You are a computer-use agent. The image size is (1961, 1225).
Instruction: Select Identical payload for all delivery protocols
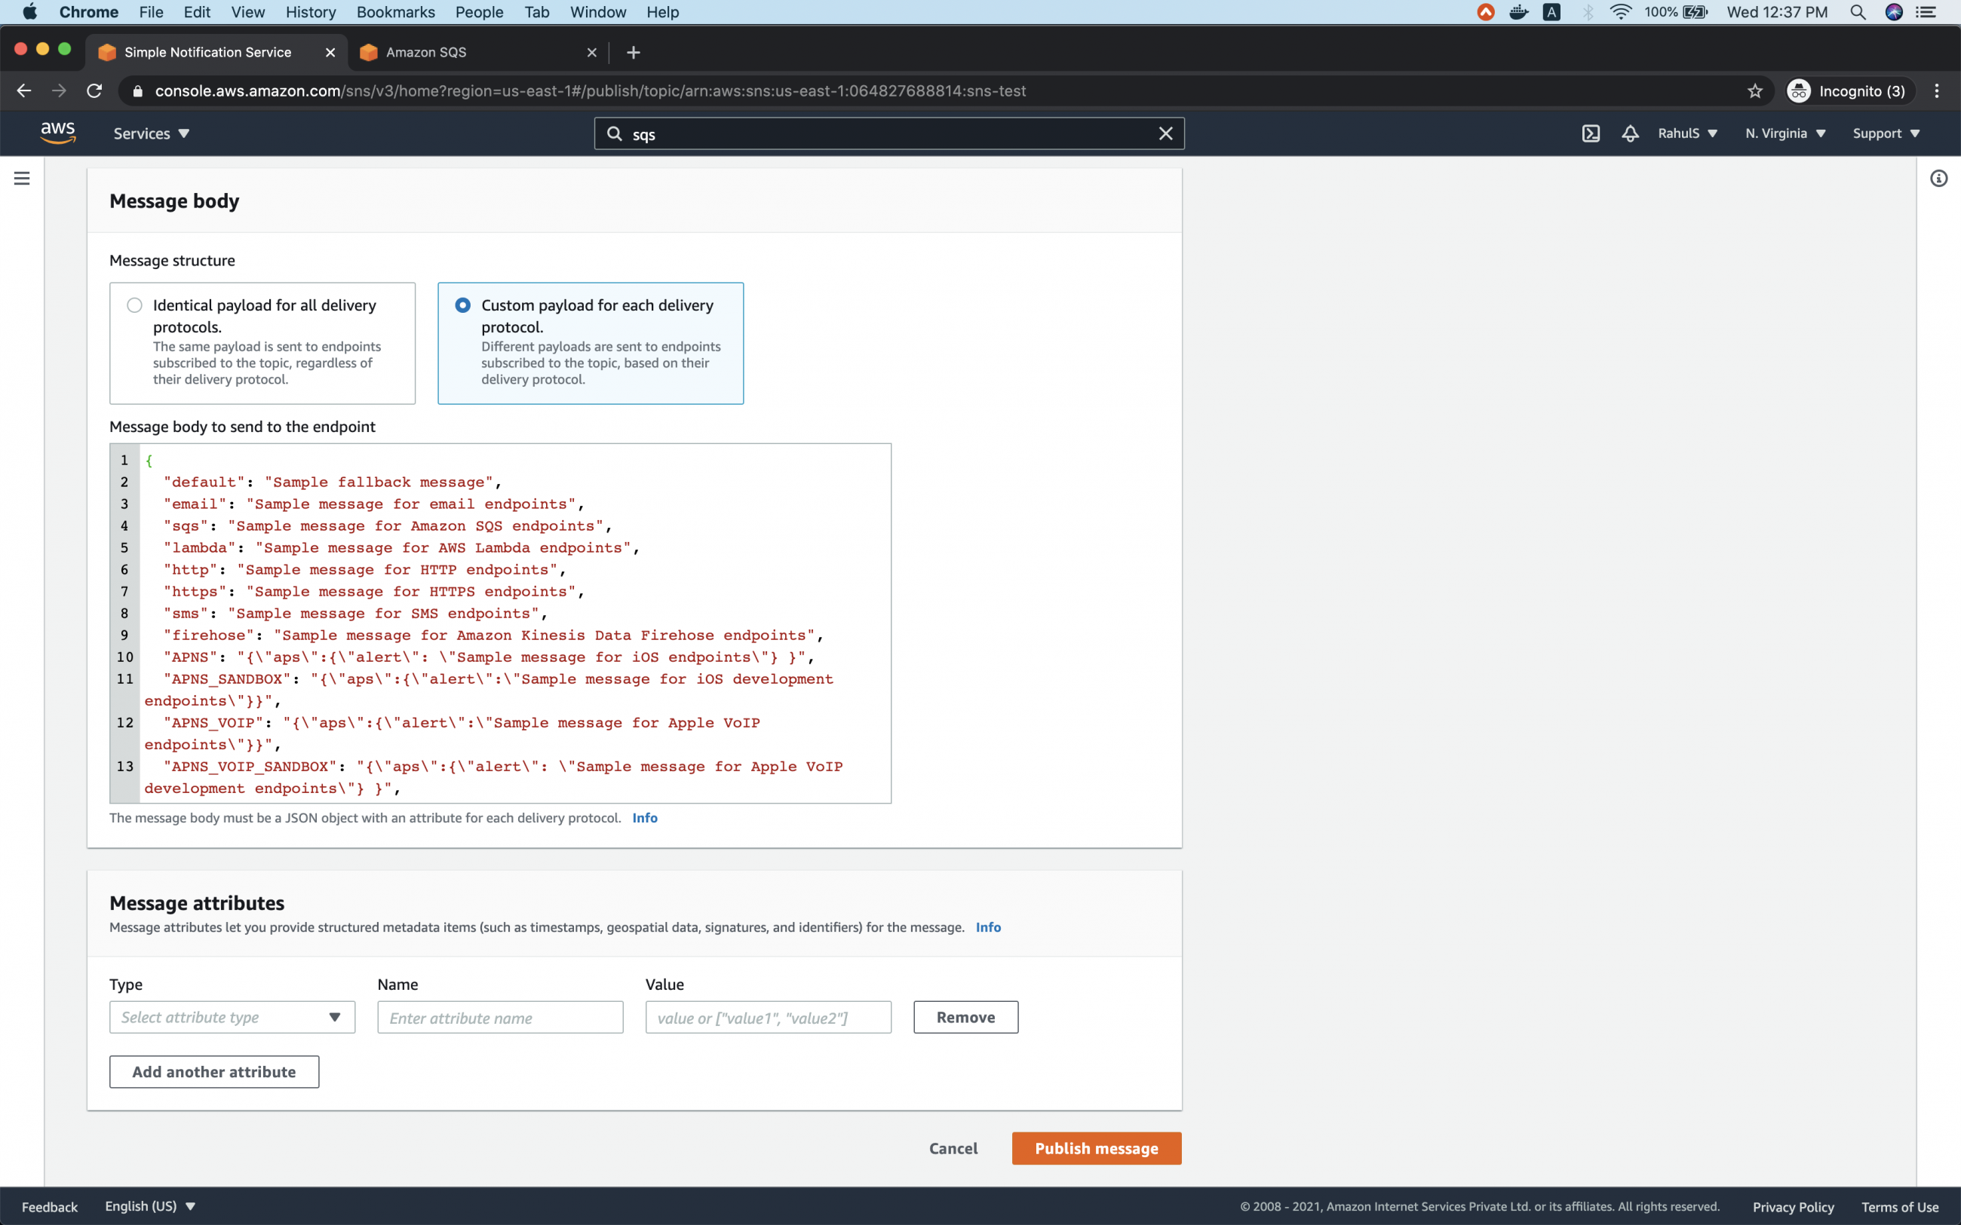(x=133, y=305)
